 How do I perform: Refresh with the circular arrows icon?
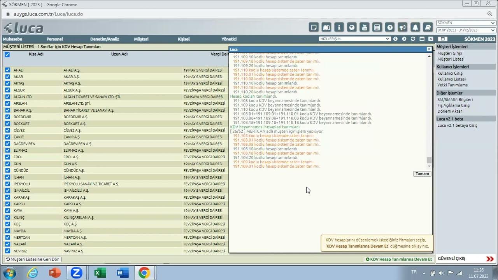coord(413,39)
